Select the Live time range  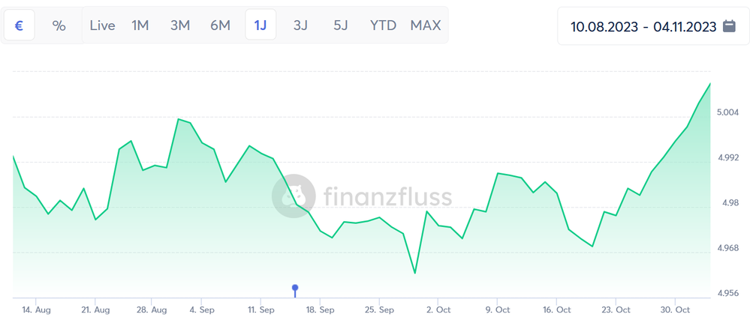point(102,25)
